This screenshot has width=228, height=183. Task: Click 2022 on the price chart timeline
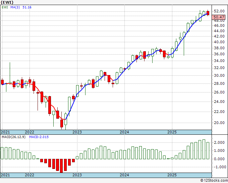click(x=30, y=132)
